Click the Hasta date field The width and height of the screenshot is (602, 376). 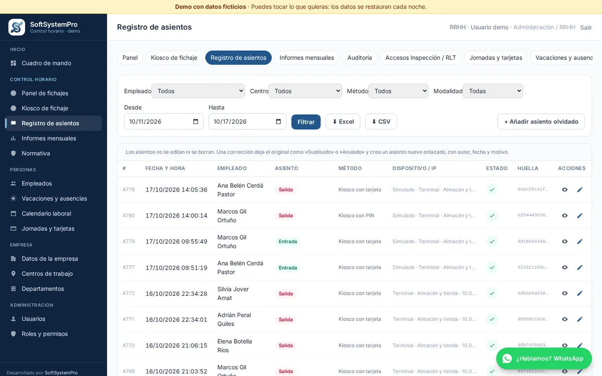pos(247,121)
